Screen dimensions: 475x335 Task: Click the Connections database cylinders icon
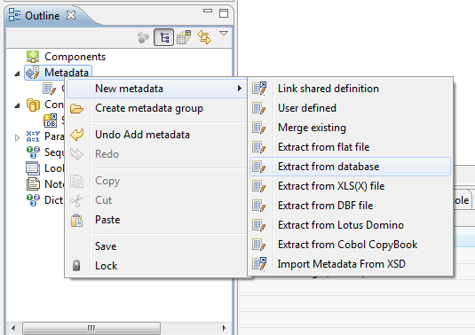tap(33, 105)
